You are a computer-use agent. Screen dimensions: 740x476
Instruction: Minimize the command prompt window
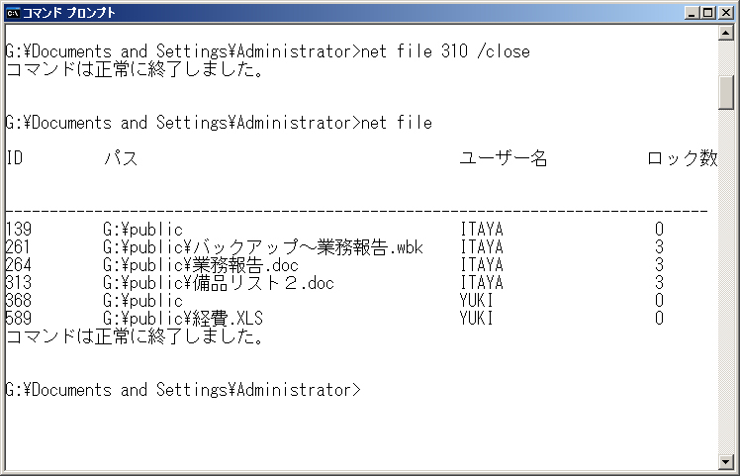(692, 13)
